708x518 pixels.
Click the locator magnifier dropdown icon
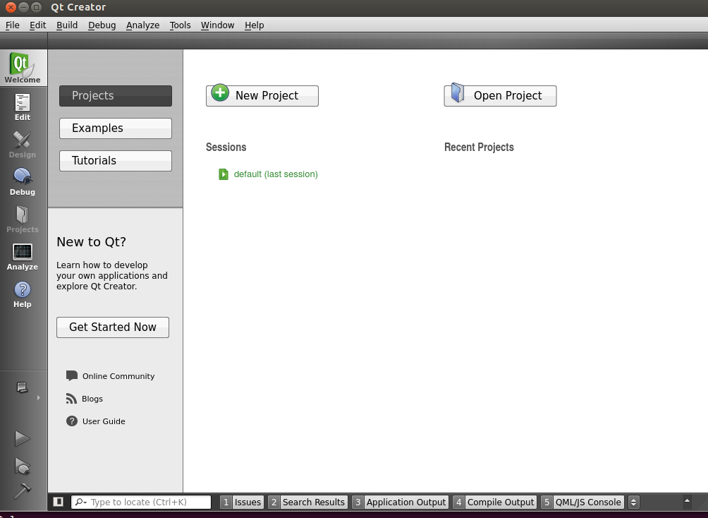tap(81, 502)
